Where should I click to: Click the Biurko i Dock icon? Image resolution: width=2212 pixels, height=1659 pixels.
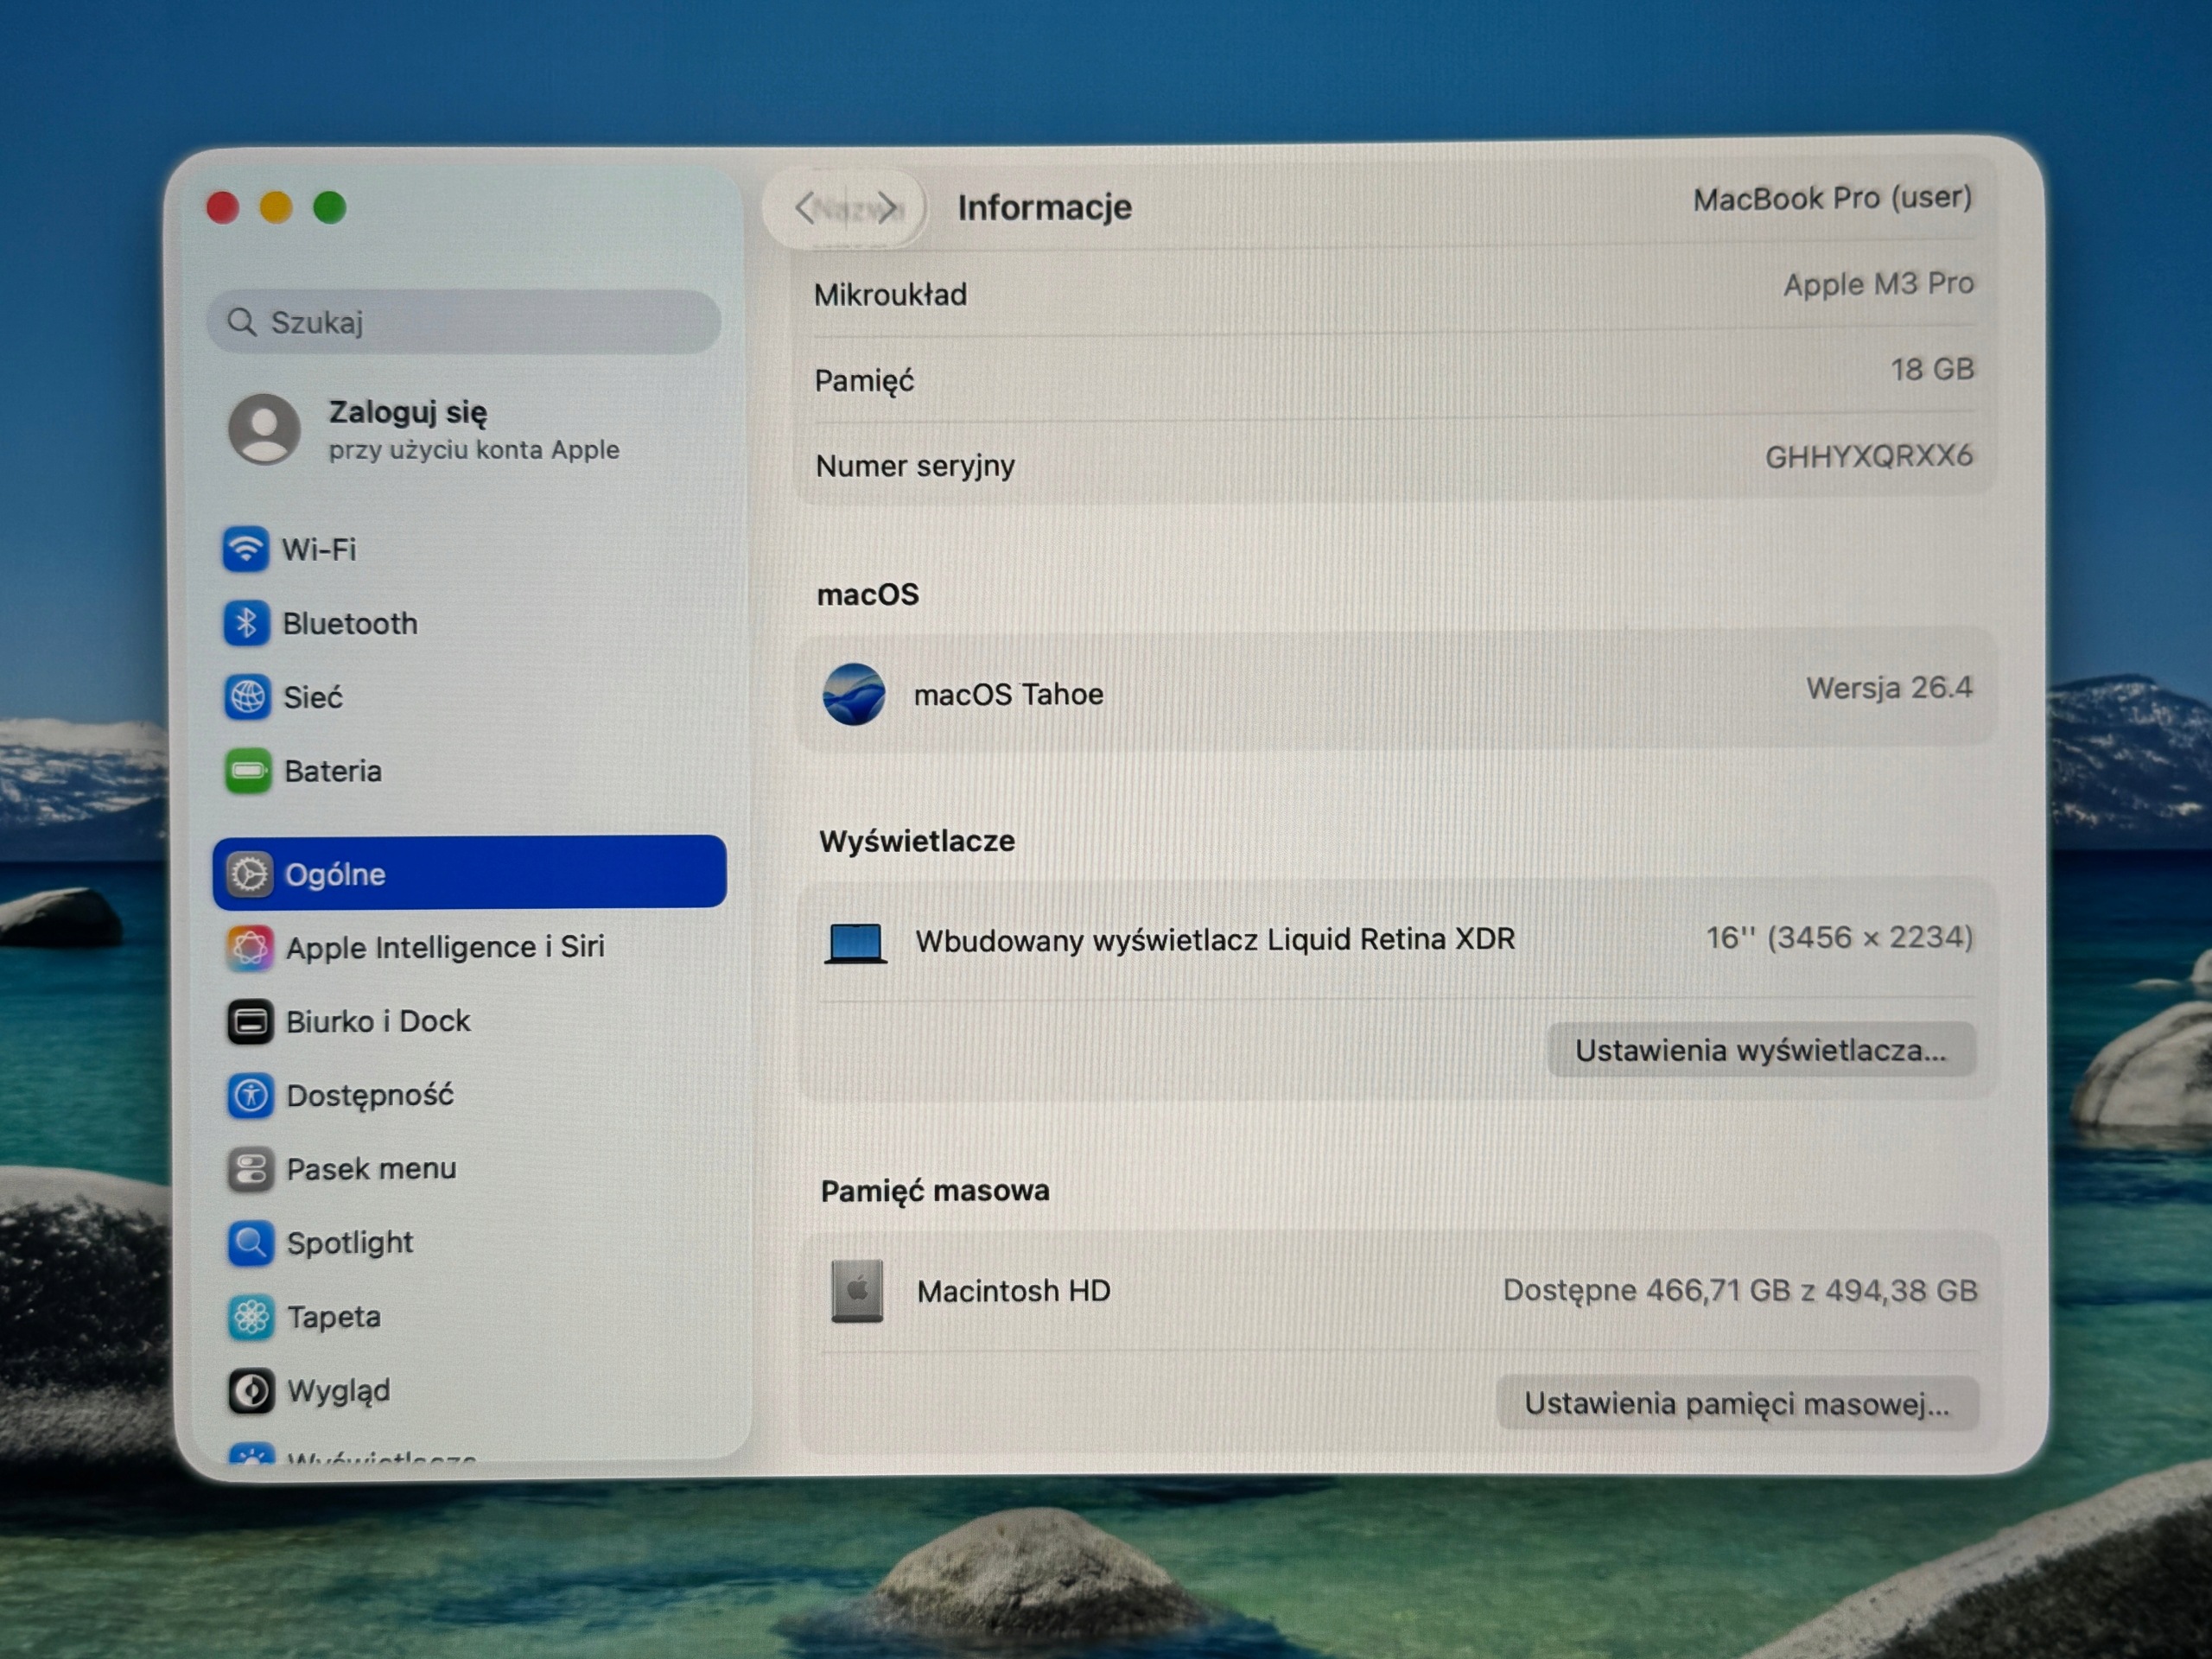coord(250,1021)
